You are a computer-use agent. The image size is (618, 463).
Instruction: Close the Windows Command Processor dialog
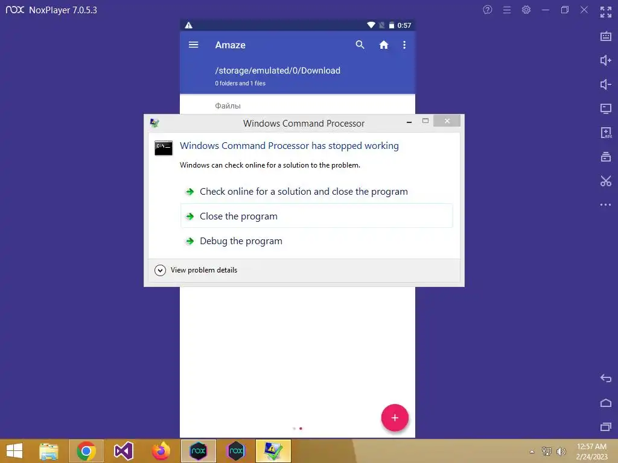pos(447,121)
